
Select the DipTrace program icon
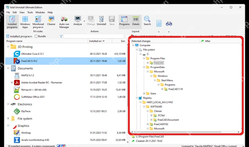point(17,111)
